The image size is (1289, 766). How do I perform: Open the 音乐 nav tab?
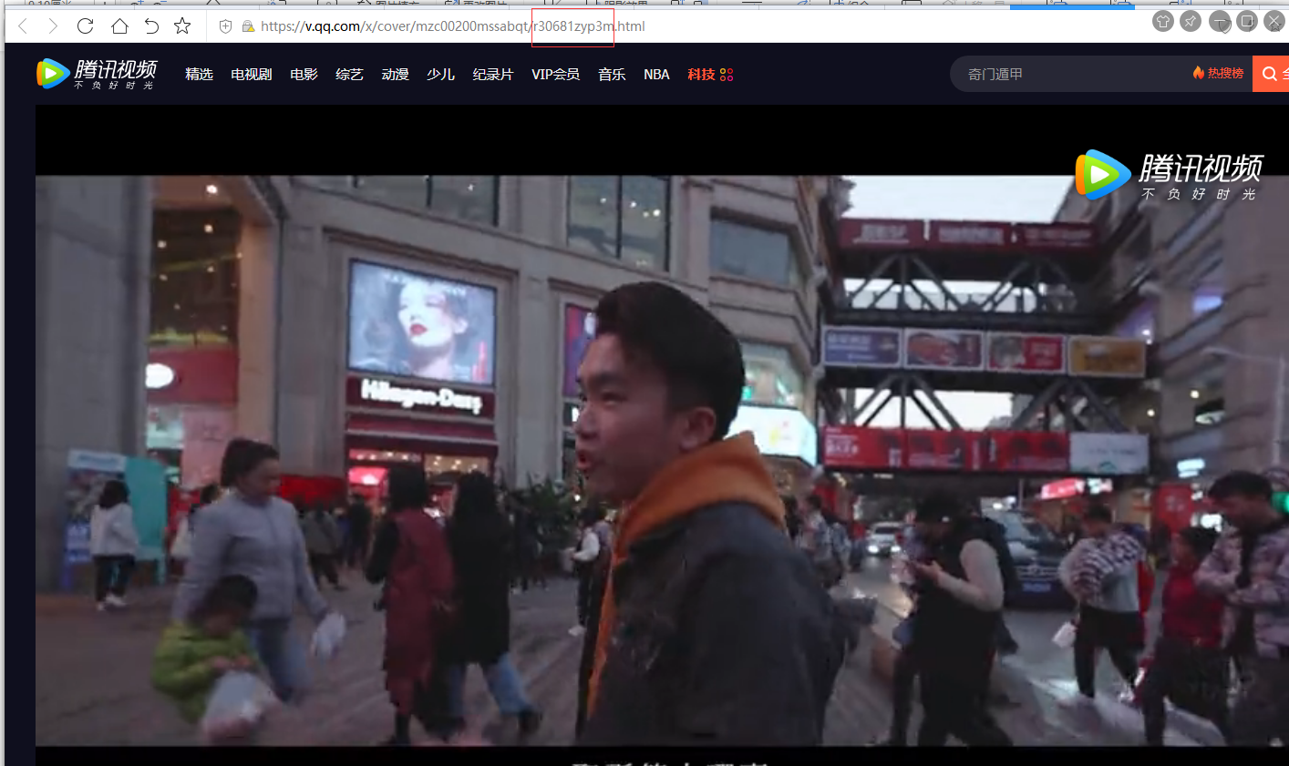pyautogui.click(x=612, y=75)
